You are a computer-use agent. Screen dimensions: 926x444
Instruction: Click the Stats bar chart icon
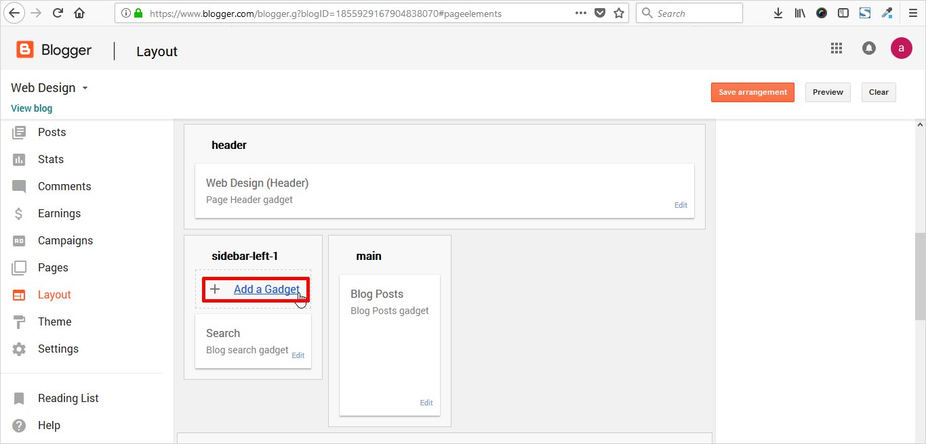coord(19,160)
